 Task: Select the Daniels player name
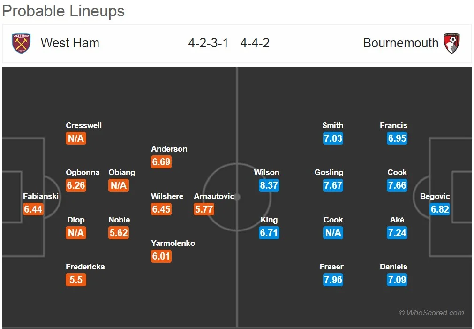(x=393, y=267)
